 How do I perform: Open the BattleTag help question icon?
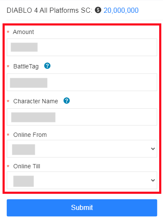[47, 66]
